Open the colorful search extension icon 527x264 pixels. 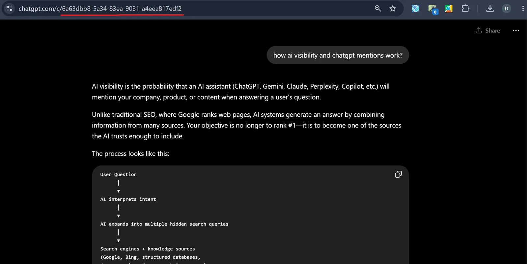[x=449, y=9]
